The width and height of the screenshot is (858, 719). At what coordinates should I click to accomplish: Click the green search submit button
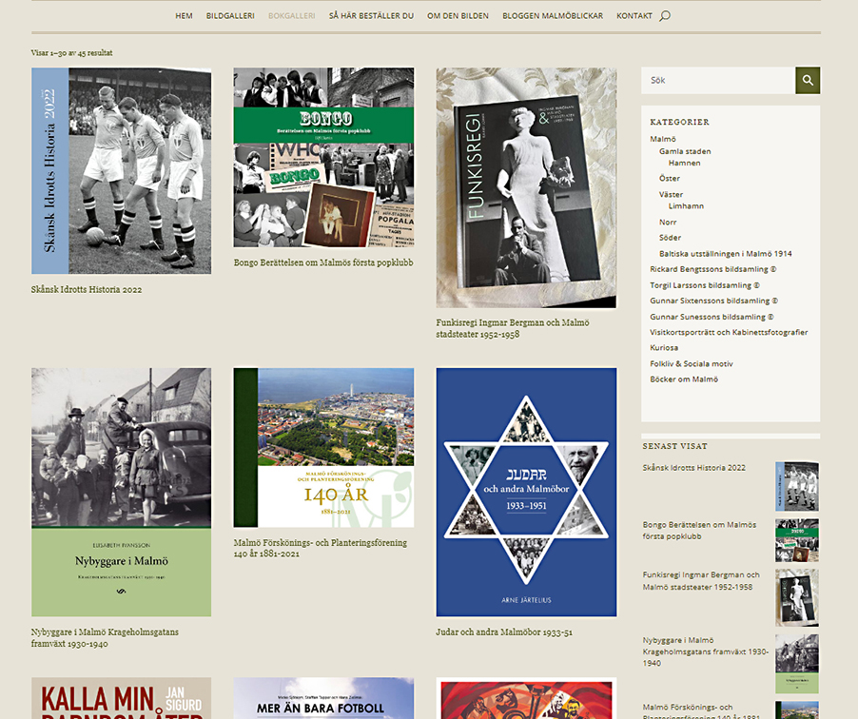click(808, 81)
